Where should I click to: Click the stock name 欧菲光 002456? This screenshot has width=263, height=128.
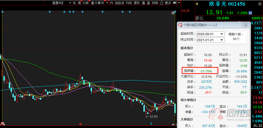227,4
